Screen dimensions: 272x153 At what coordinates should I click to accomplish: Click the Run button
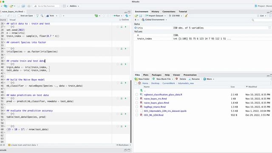pos(116,16)
